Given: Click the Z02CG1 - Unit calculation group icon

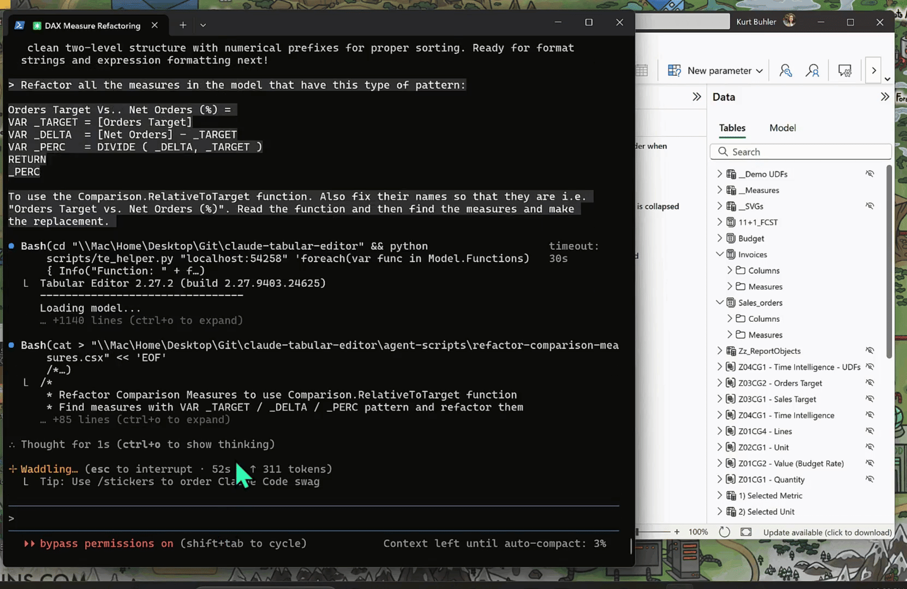Looking at the screenshot, I should (731, 447).
